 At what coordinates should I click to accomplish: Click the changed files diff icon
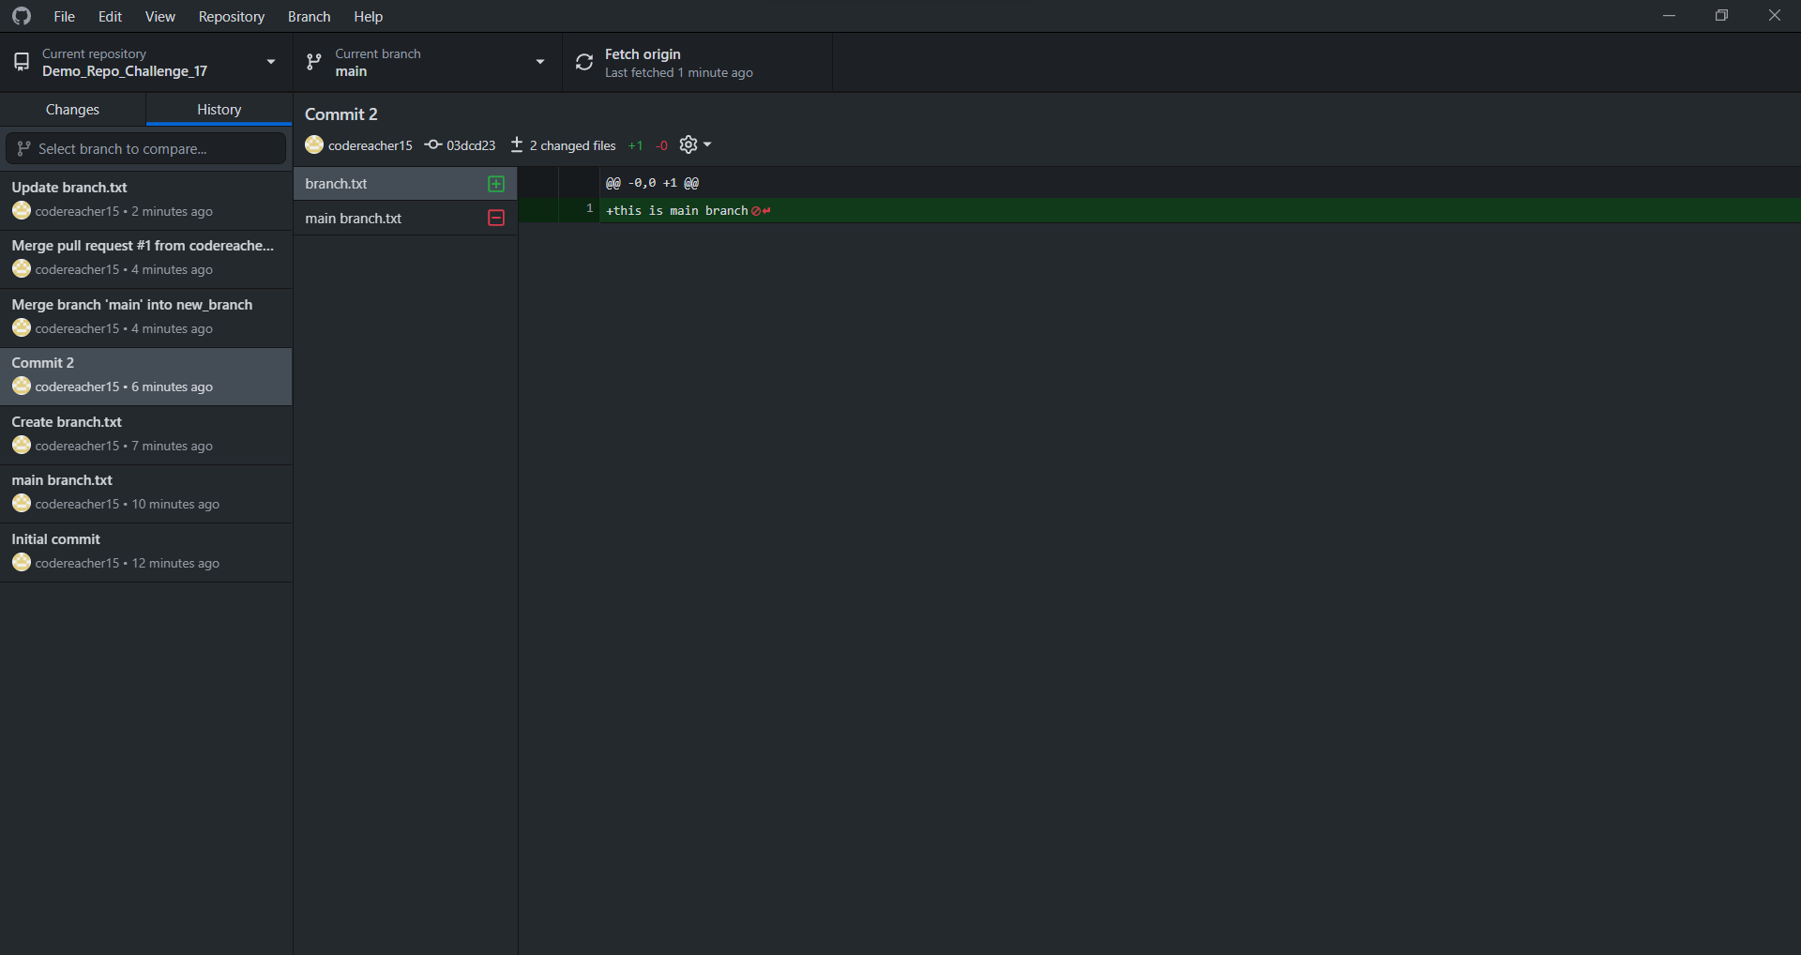click(x=516, y=144)
